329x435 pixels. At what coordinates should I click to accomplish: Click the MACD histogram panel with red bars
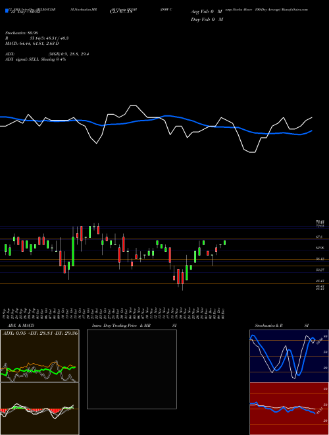tap(39, 409)
